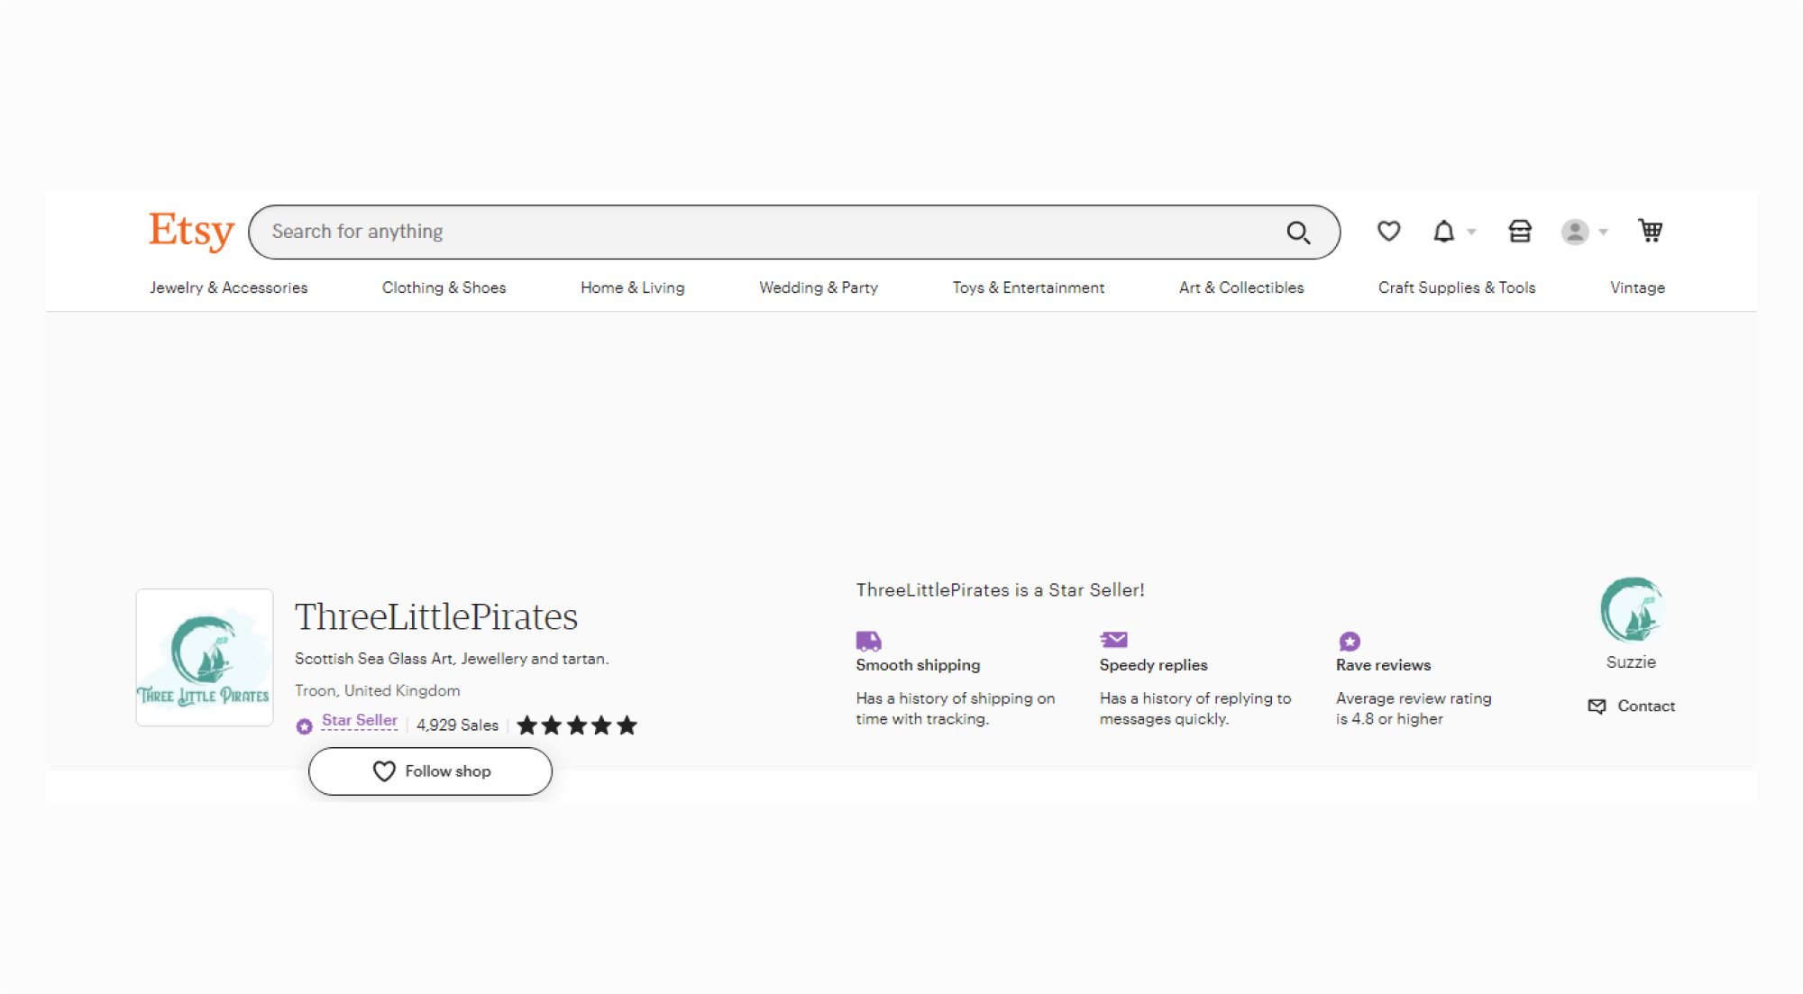Click the Scottish Sea Glass Art tagline
Image resolution: width=1803 pixels, height=994 pixels.
click(452, 659)
